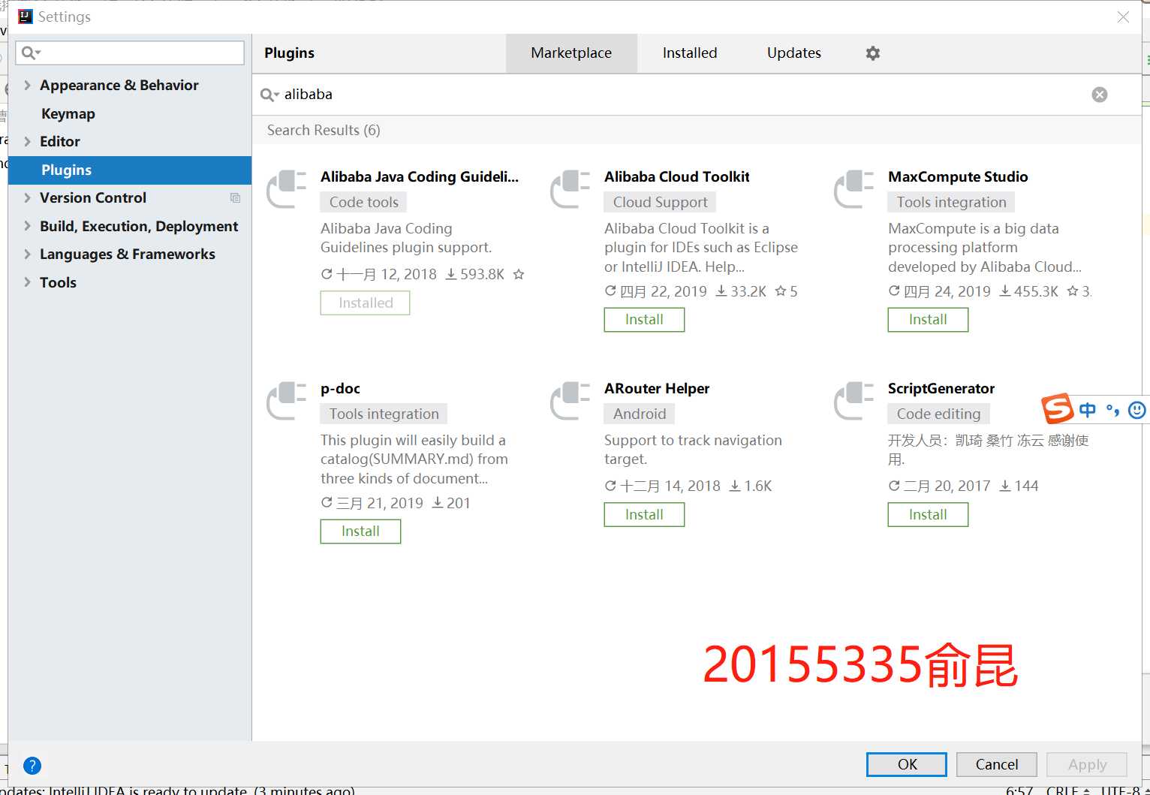The image size is (1150, 795).
Task: Open ScriptGenerator plugin title
Action: 941,389
